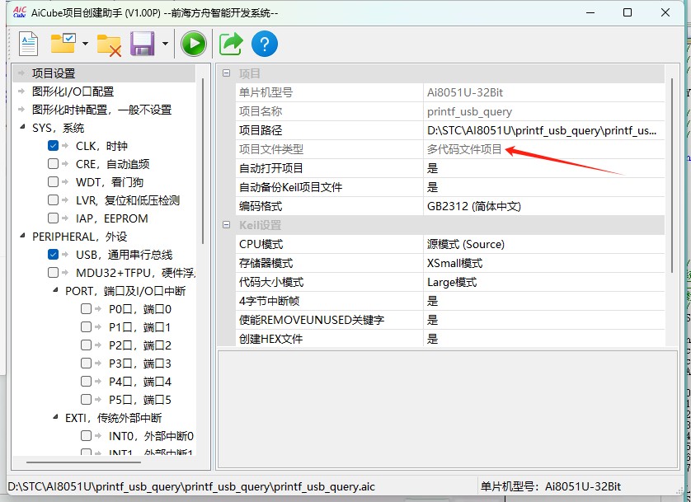Enable the CRE, 自动追频 checkbox

53,164
